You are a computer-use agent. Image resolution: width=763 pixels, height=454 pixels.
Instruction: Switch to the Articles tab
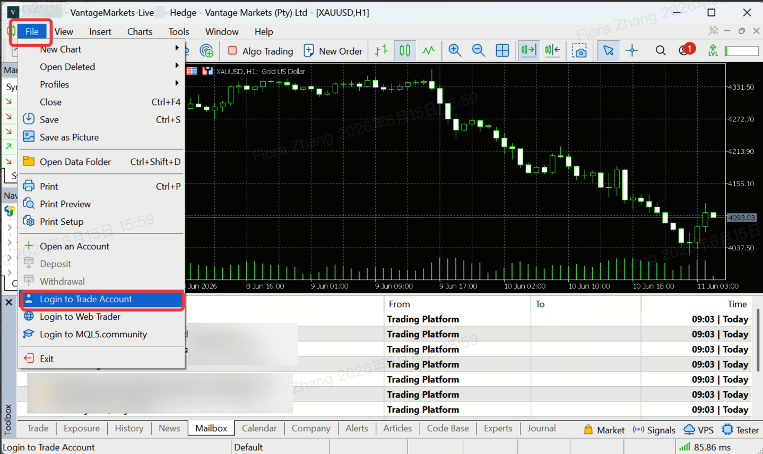[397, 429]
